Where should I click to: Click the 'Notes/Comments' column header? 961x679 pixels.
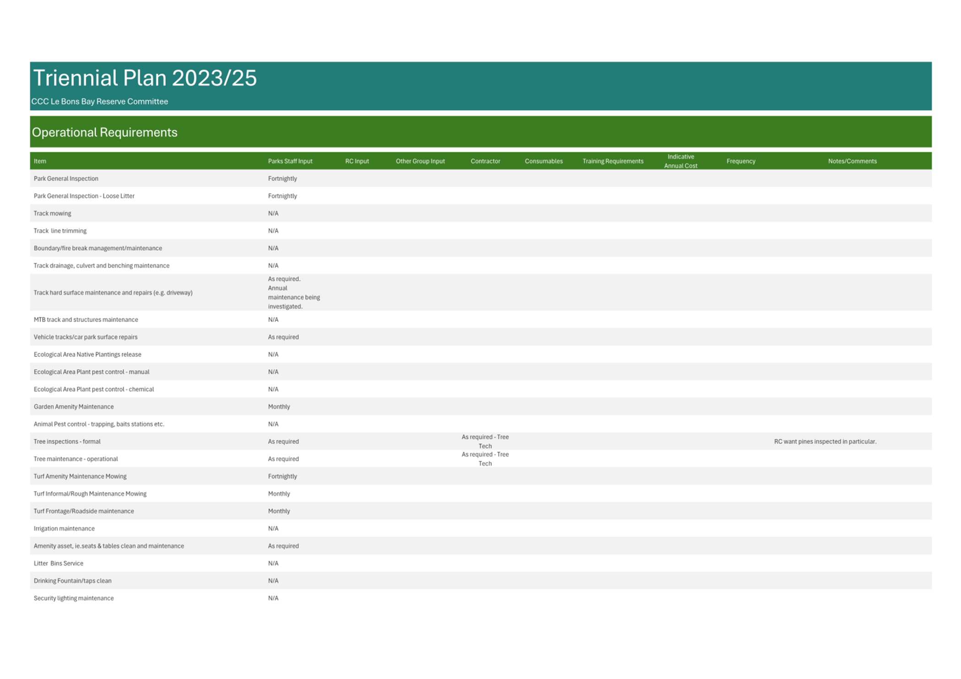coord(852,161)
